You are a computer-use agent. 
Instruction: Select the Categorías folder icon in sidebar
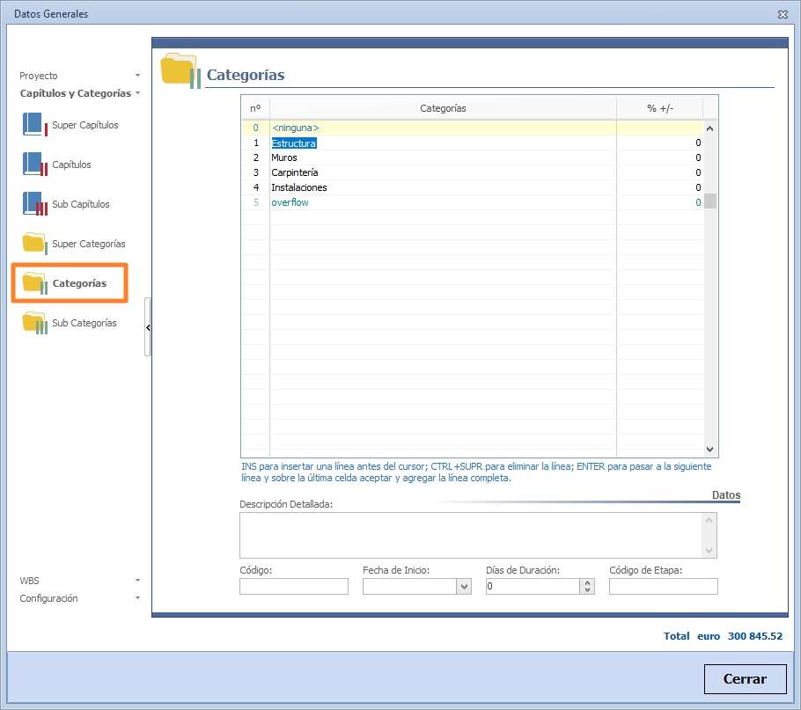(x=34, y=282)
